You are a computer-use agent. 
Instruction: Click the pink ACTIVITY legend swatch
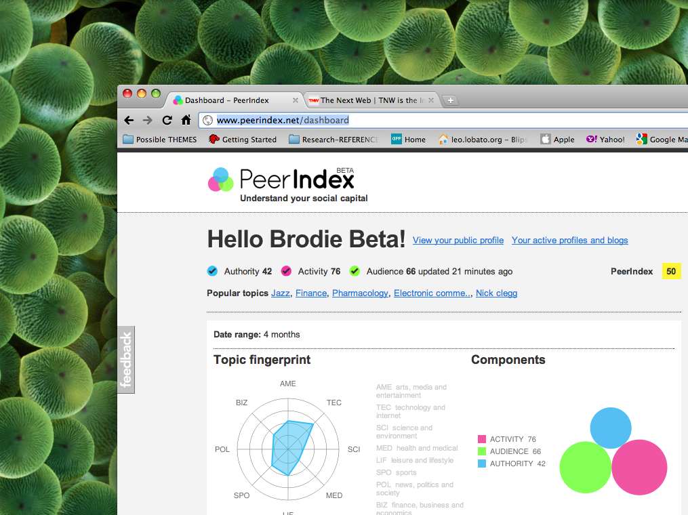click(x=482, y=438)
